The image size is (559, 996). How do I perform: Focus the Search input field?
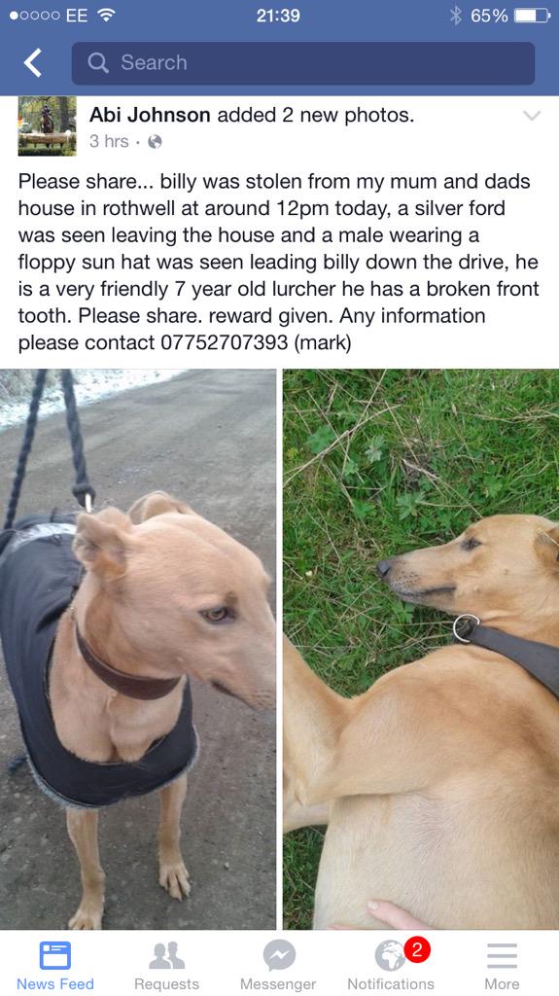tap(303, 63)
